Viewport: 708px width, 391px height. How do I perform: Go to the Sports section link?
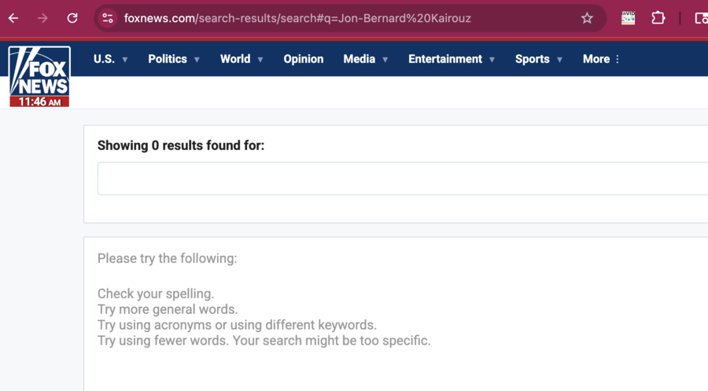coord(532,59)
